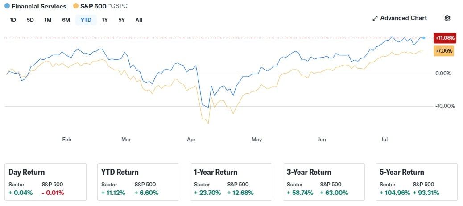Switch to the 6M range
463x206 pixels.
(66, 20)
